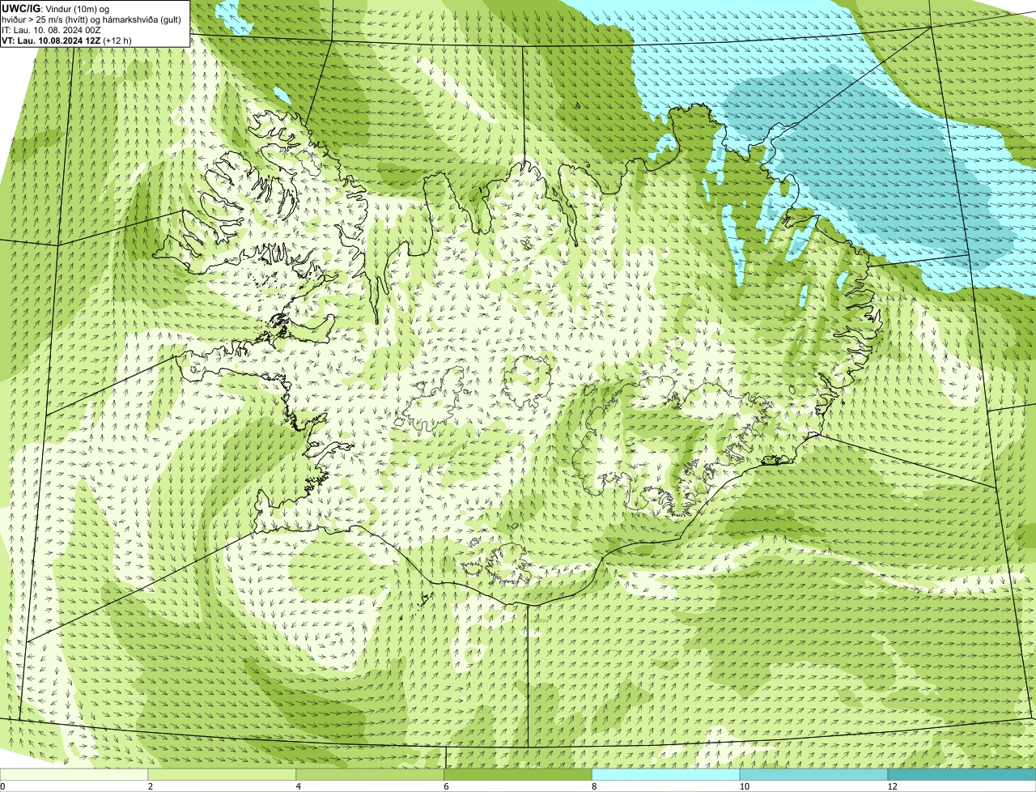The image size is (1036, 792).
Task: Click the "12" label on the color scale
Action: pyautogui.click(x=892, y=786)
